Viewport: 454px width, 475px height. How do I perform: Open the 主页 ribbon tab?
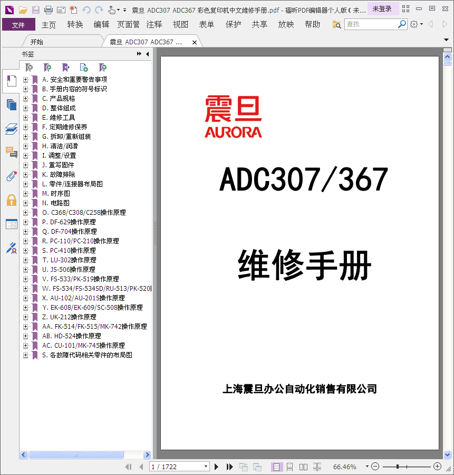coord(49,24)
